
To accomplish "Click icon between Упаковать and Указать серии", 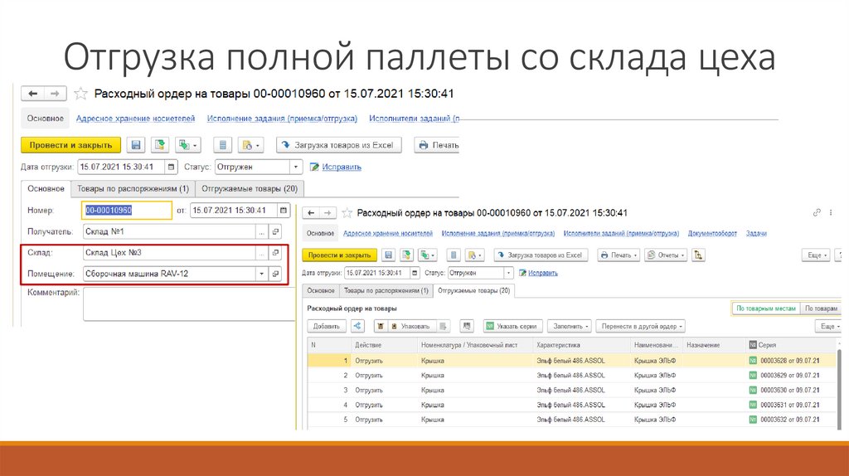I will coord(467,326).
